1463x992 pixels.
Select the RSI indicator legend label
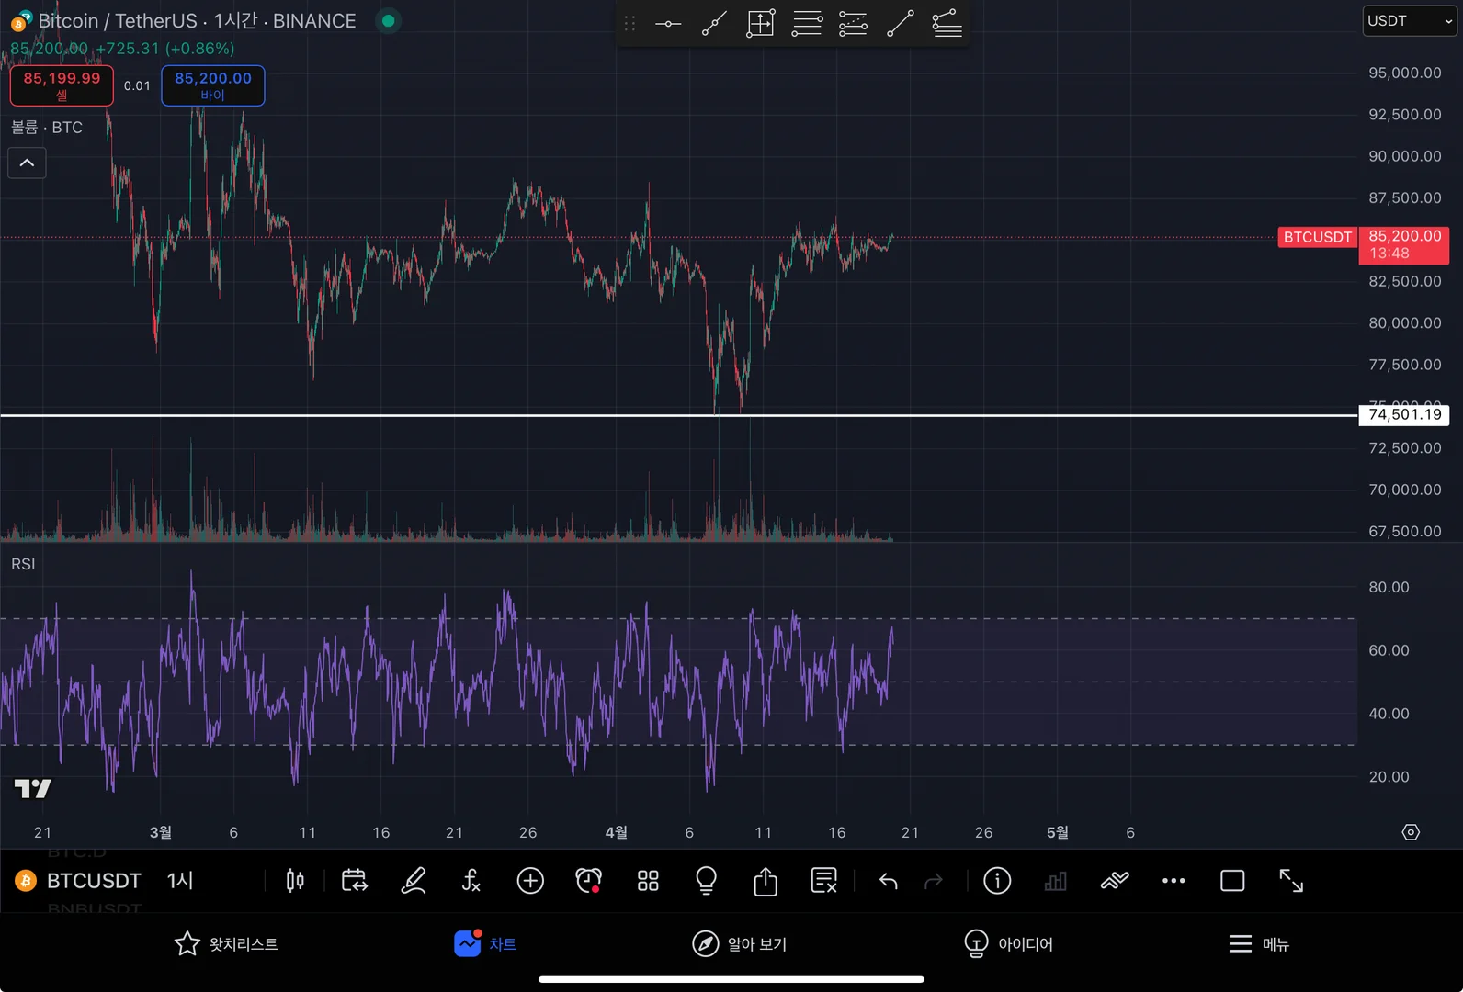coord(23,564)
